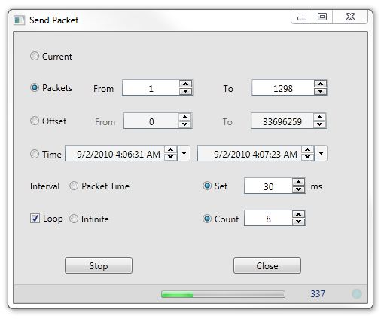Image resolution: width=384 pixels, height=319 pixels.
Task: Click the Count field showing 8
Action: pos(268,218)
